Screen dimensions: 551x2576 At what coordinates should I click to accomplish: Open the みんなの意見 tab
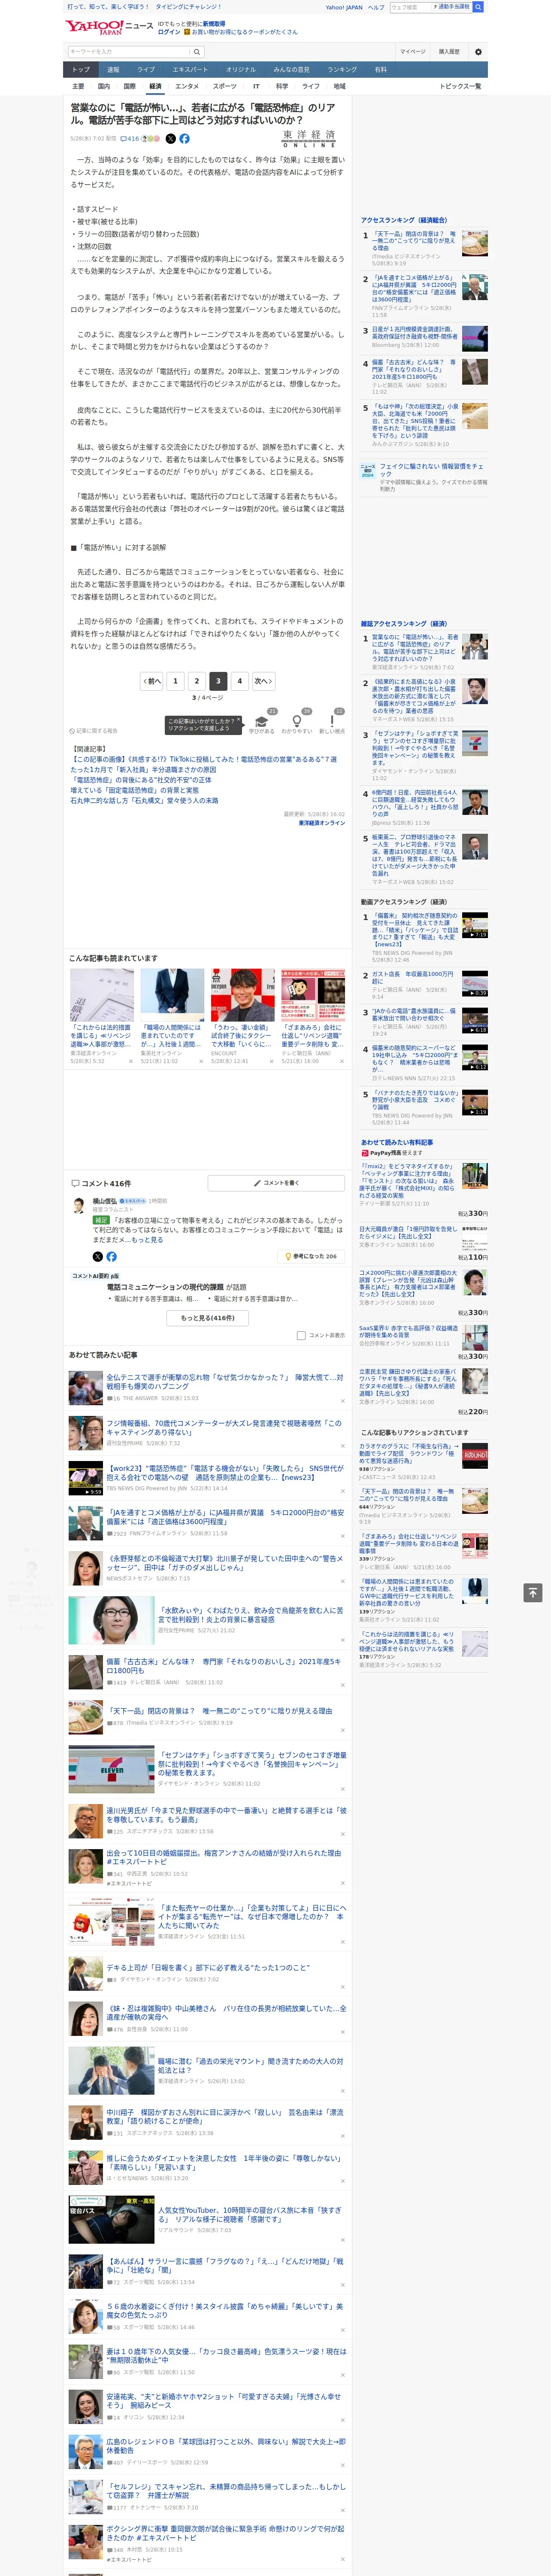click(x=291, y=70)
